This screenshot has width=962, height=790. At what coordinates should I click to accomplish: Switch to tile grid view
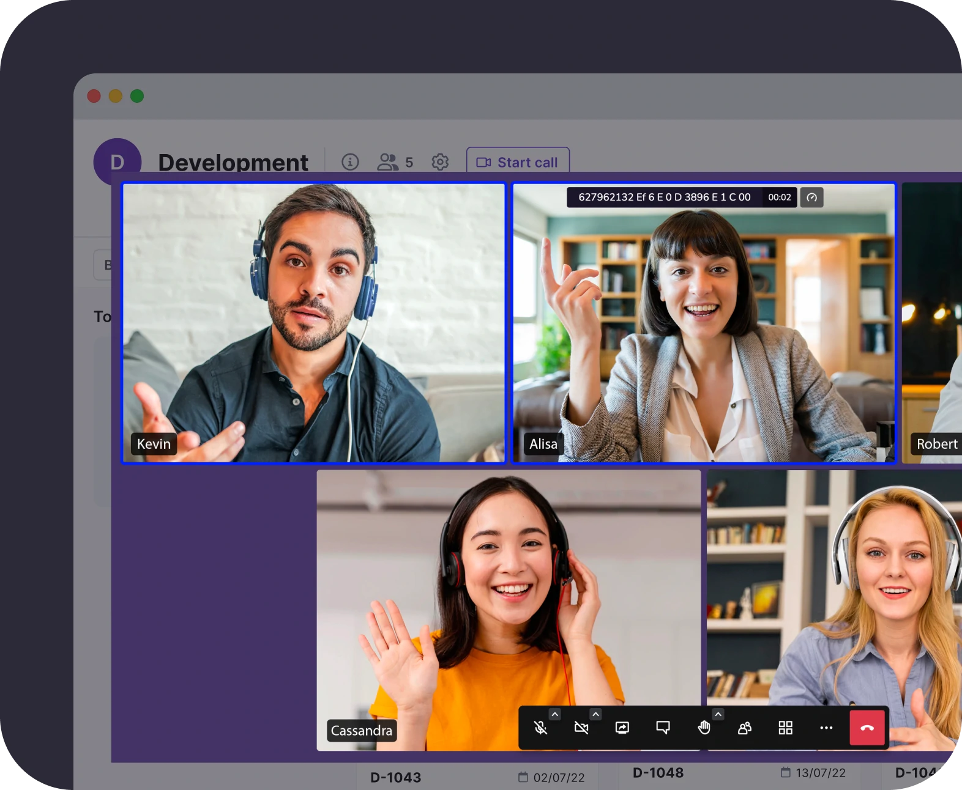click(785, 728)
